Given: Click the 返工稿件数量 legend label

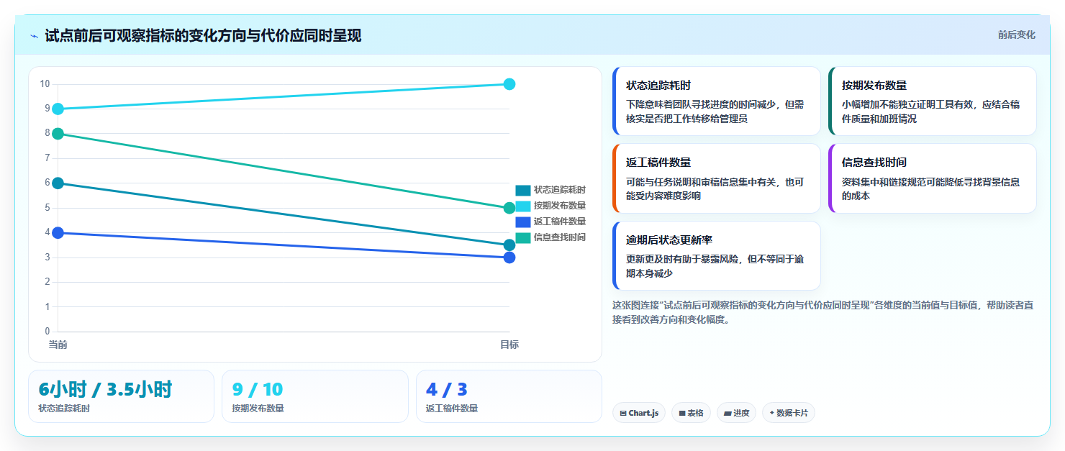Looking at the screenshot, I should click(x=560, y=222).
